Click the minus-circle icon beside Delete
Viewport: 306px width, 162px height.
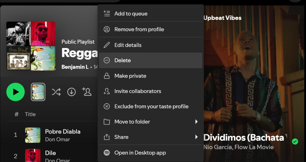(x=107, y=60)
